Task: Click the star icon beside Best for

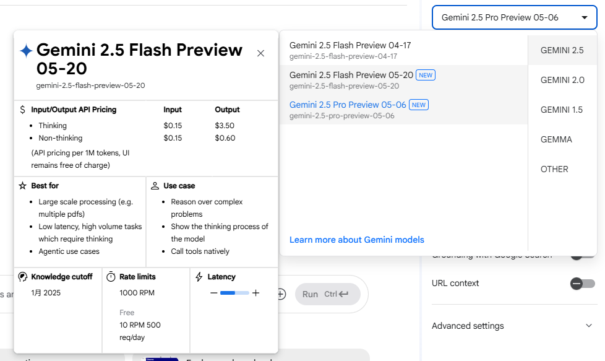Action: pos(23,186)
